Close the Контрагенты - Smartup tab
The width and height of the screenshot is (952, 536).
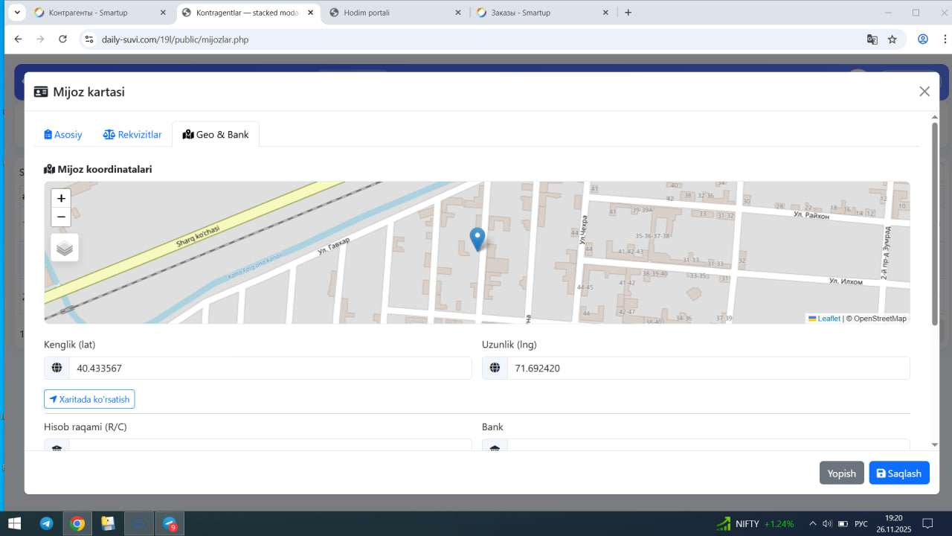pyautogui.click(x=163, y=13)
